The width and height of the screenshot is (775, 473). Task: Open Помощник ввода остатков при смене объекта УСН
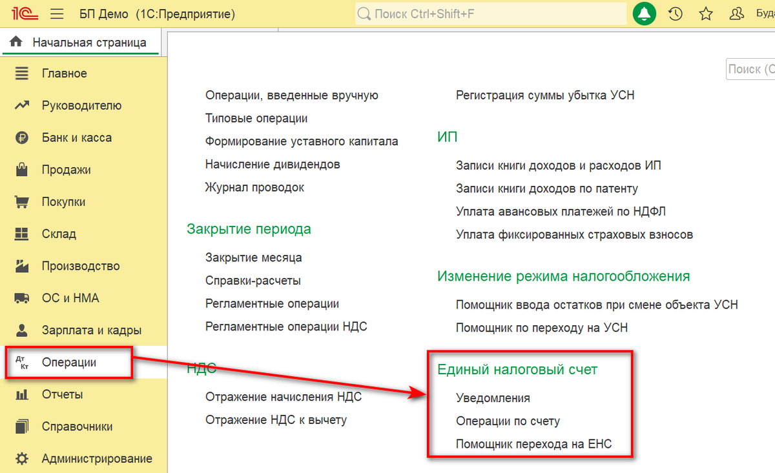[597, 305]
